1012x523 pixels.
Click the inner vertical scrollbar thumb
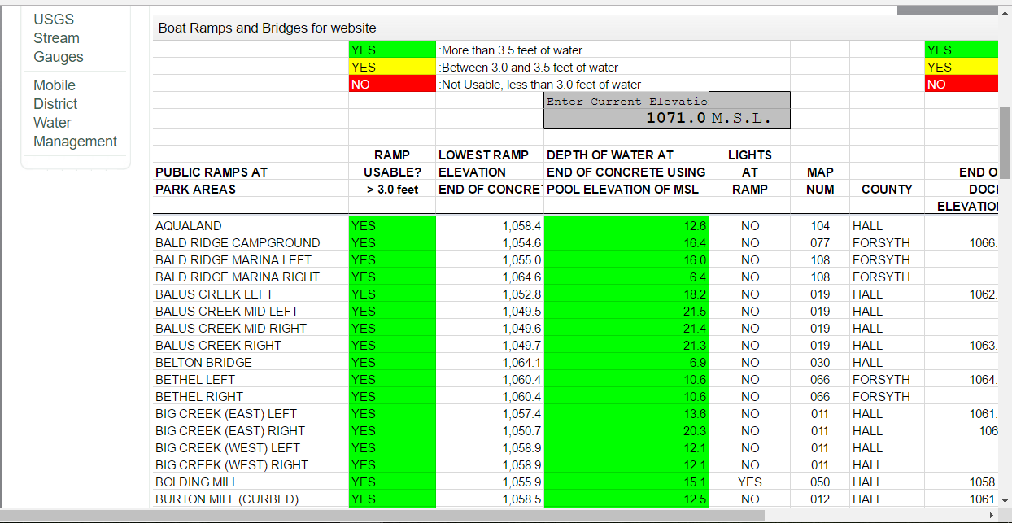[x=1005, y=142]
